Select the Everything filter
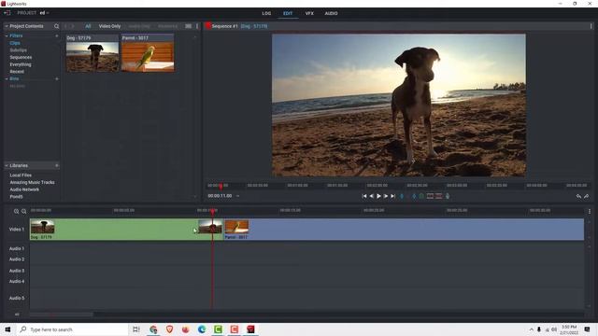This screenshot has width=598, height=336. [21, 64]
